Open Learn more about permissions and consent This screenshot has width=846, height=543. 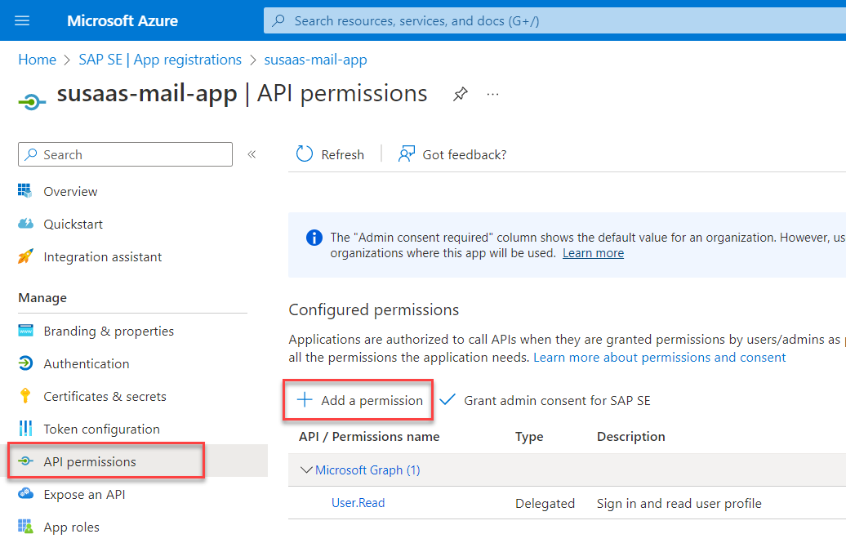tap(659, 358)
